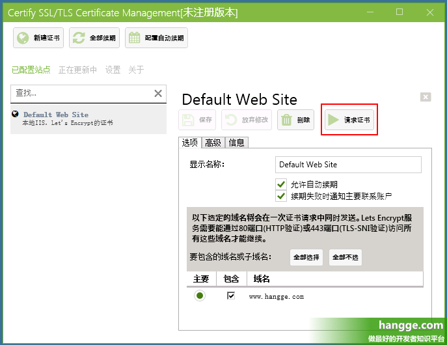Screen dimensions: 447x345
Task: Click the 全部续期 renew-all button
Action: (x=94, y=38)
